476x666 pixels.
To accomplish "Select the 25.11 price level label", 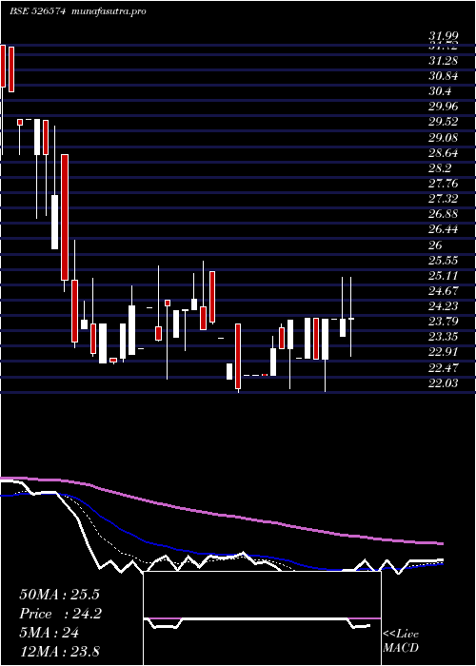I will click(x=443, y=276).
